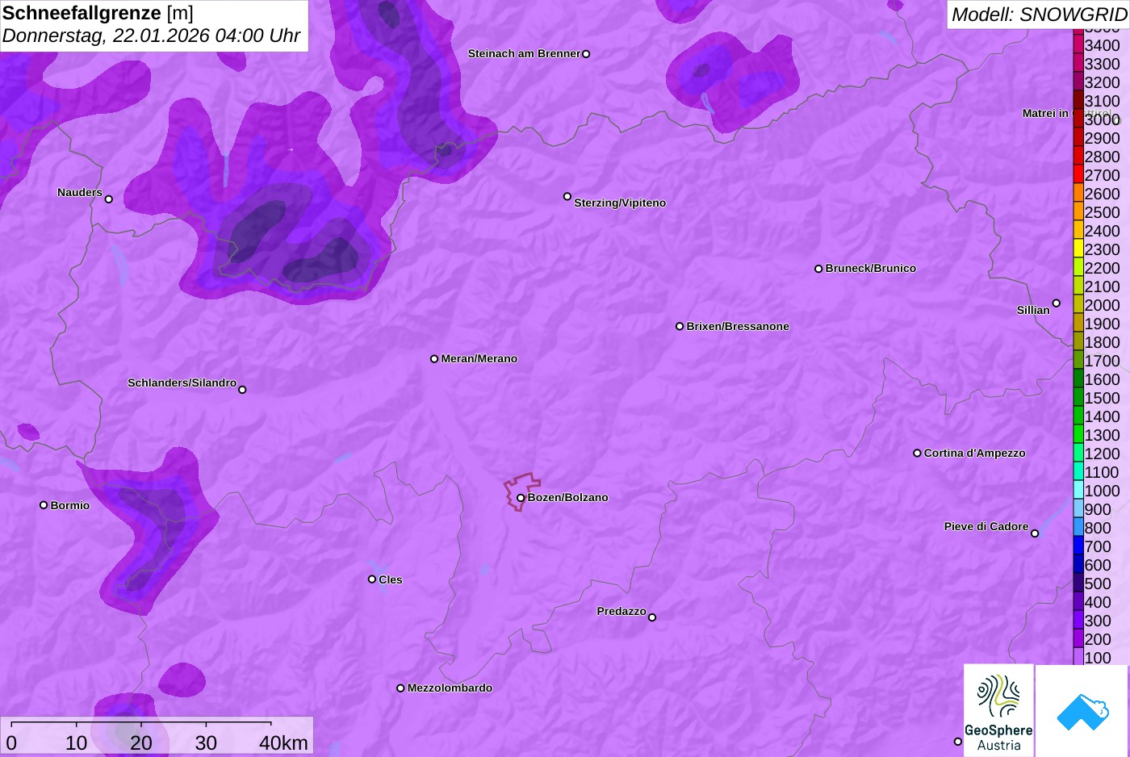Select the 2900 red legend swatch
The width and height of the screenshot is (1130, 757).
pyautogui.click(x=1078, y=138)
